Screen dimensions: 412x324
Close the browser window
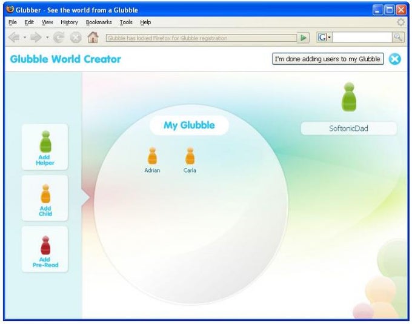click(x=401, y=10)
